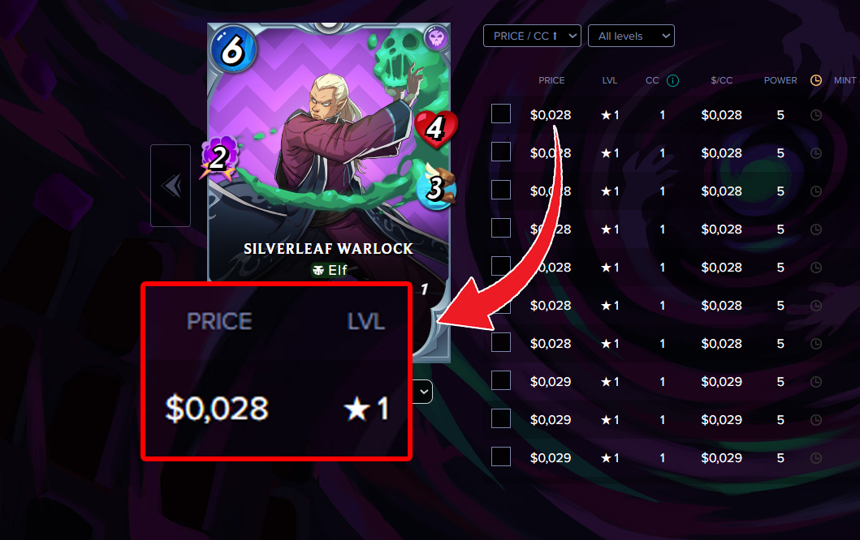
Task: Click the speed 3 icon on card
Action: (436, 188)
